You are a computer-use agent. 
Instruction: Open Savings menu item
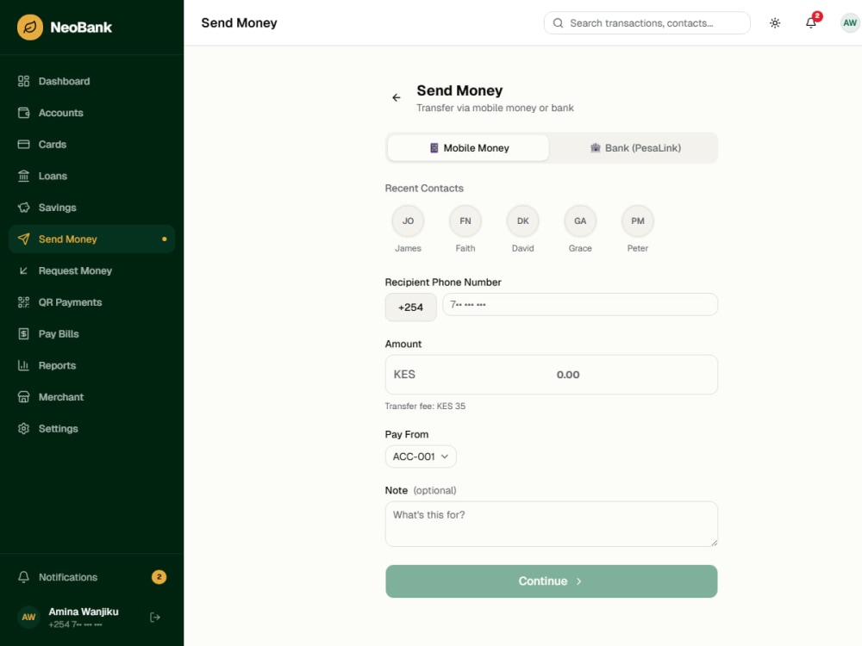pyautogui.click(x=92, y=208)
